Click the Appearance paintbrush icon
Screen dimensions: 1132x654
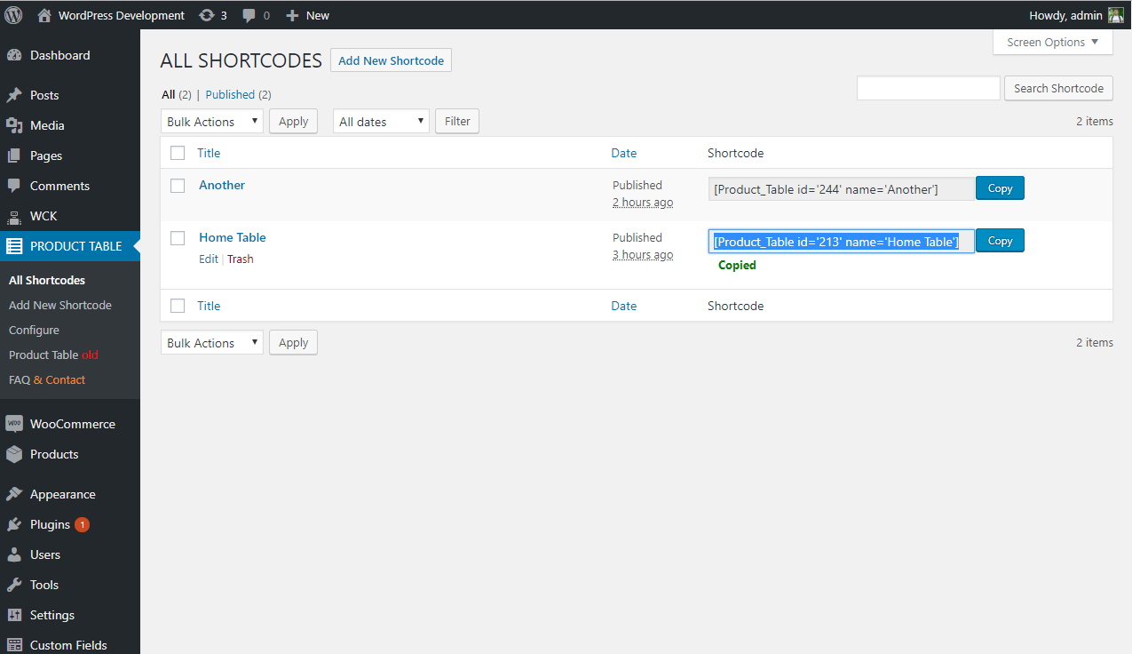pos(14,494)
